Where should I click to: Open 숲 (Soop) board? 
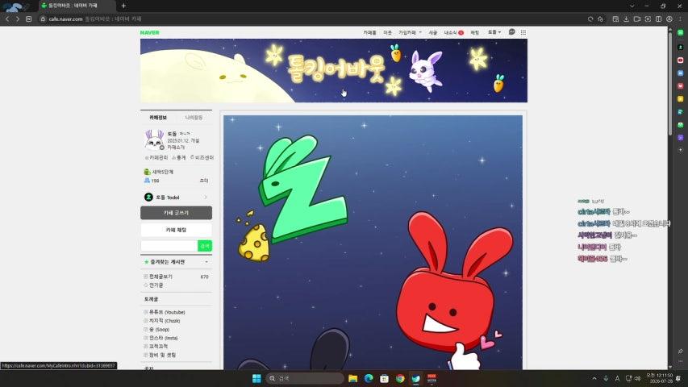(159, 330)
